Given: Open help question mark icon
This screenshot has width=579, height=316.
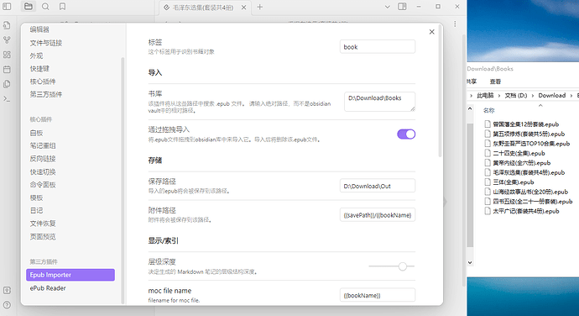Looking at the screenshot, I should tap(7, 305).
